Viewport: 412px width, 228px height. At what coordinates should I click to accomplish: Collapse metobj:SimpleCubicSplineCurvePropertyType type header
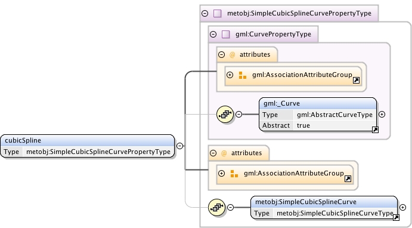click(205, 13)
